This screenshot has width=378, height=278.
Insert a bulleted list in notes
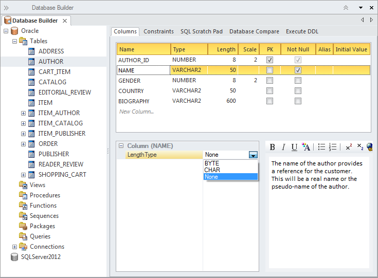(321, 147)
